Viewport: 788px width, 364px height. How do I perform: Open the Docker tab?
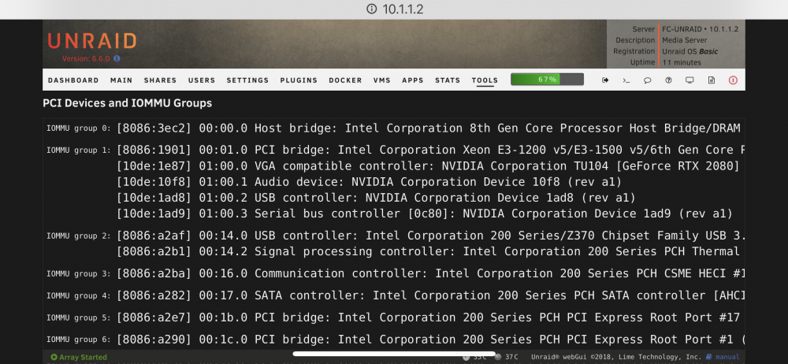tap(345, 80)
